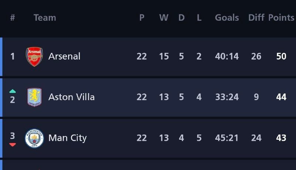Screen dimensions: 296x170
Task: Click the L (losses) column header
Action: pos(199,18)
